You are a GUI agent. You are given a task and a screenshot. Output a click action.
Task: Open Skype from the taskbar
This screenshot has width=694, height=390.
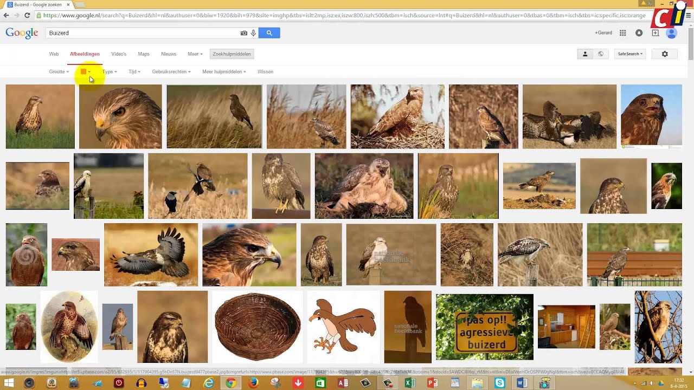499,383
